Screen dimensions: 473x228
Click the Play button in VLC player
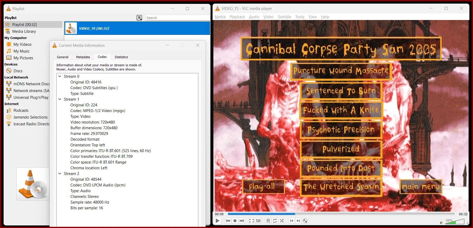click(x=218, y=221)
